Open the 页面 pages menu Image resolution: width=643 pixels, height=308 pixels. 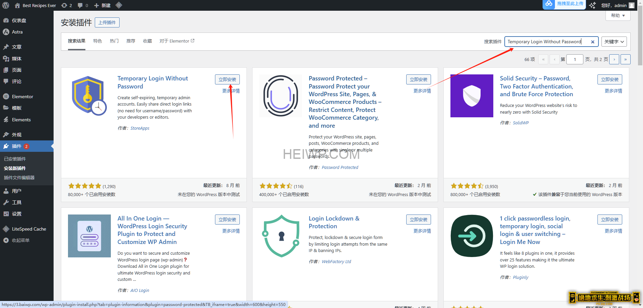point(27,70)
